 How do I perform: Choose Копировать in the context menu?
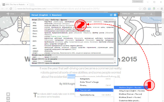click(x=95, y=79)
